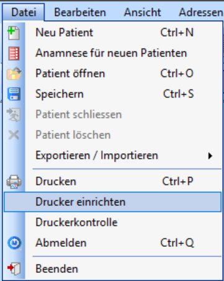Image resolution: width=224 pixels, height=281 pixels.
Task: Click the open folder icon beside Patient öffnen
Action: pos(14,74)
